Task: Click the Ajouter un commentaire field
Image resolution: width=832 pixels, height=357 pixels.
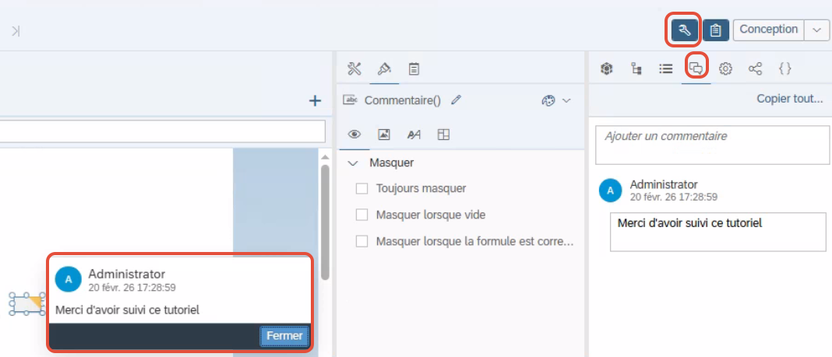Action: click(711, 145)
